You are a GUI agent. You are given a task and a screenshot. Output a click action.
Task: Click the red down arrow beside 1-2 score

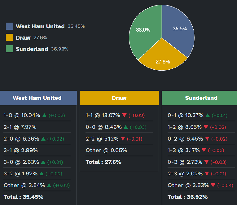coord(206,127)
